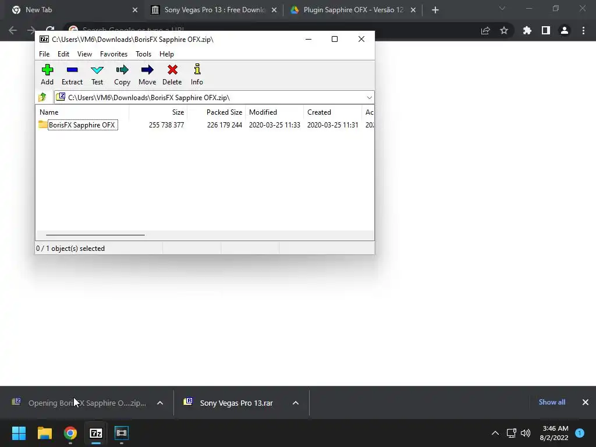Close the New Tab browser tab
The height and width of the screenshot is (447, 596).
[135, 10]
